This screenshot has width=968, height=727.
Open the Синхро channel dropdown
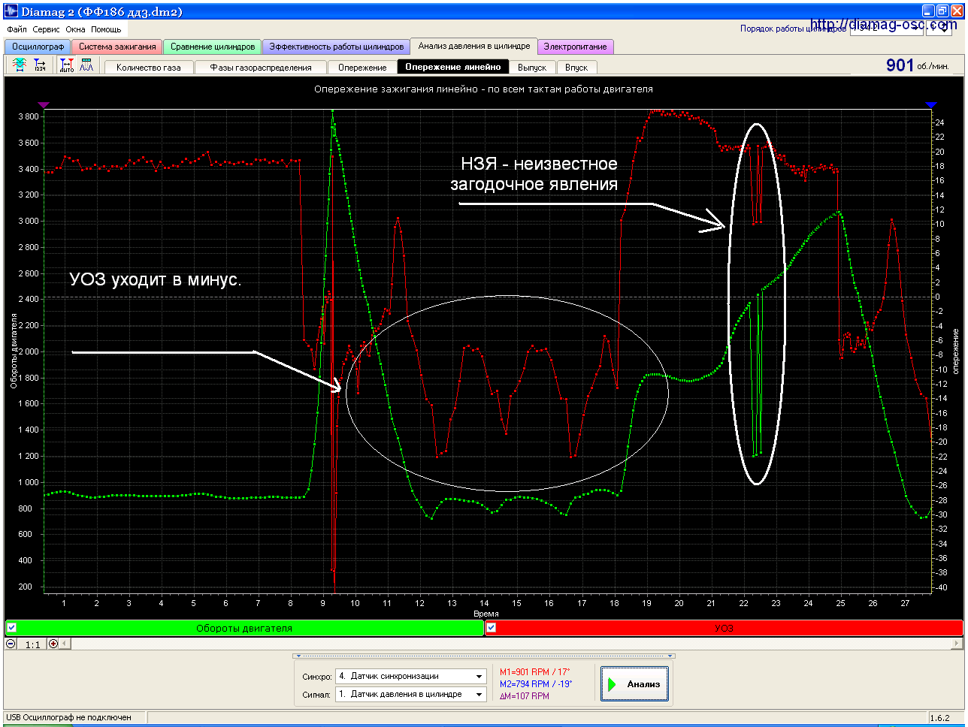coord(411,676)
